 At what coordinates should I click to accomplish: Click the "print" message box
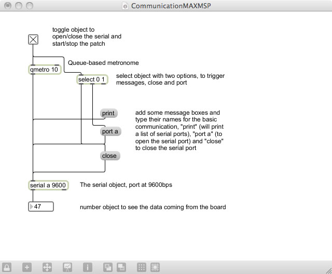point(108,113)
